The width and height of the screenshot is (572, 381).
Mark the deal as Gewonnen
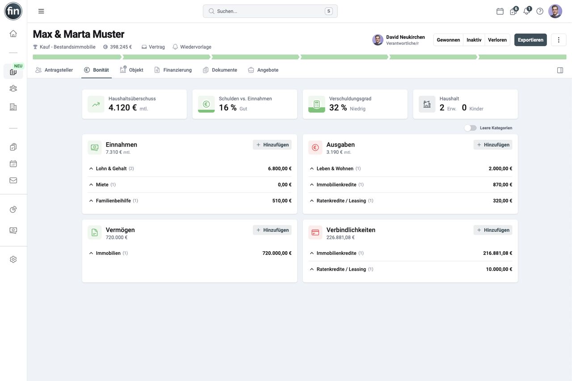448,40
